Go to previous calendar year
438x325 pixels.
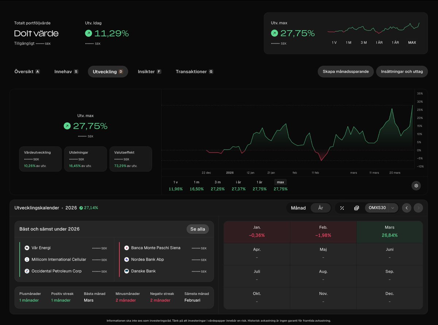click(407, 208)
